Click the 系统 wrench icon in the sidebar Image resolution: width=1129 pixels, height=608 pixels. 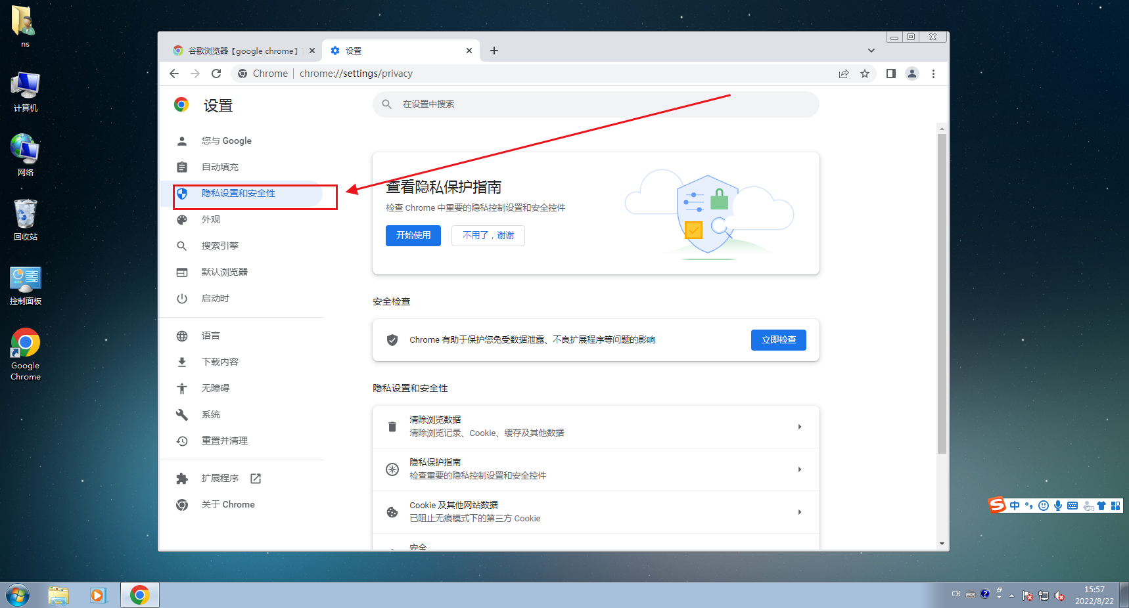(182, 414)
